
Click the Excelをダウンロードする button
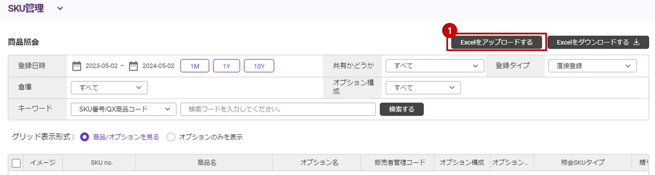click(593, 42)
